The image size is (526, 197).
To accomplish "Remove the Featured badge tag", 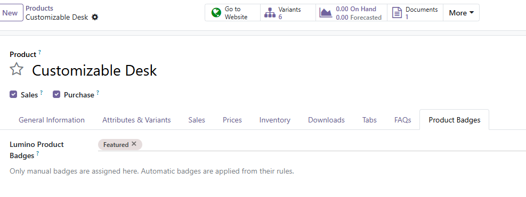I will (134, 144).
